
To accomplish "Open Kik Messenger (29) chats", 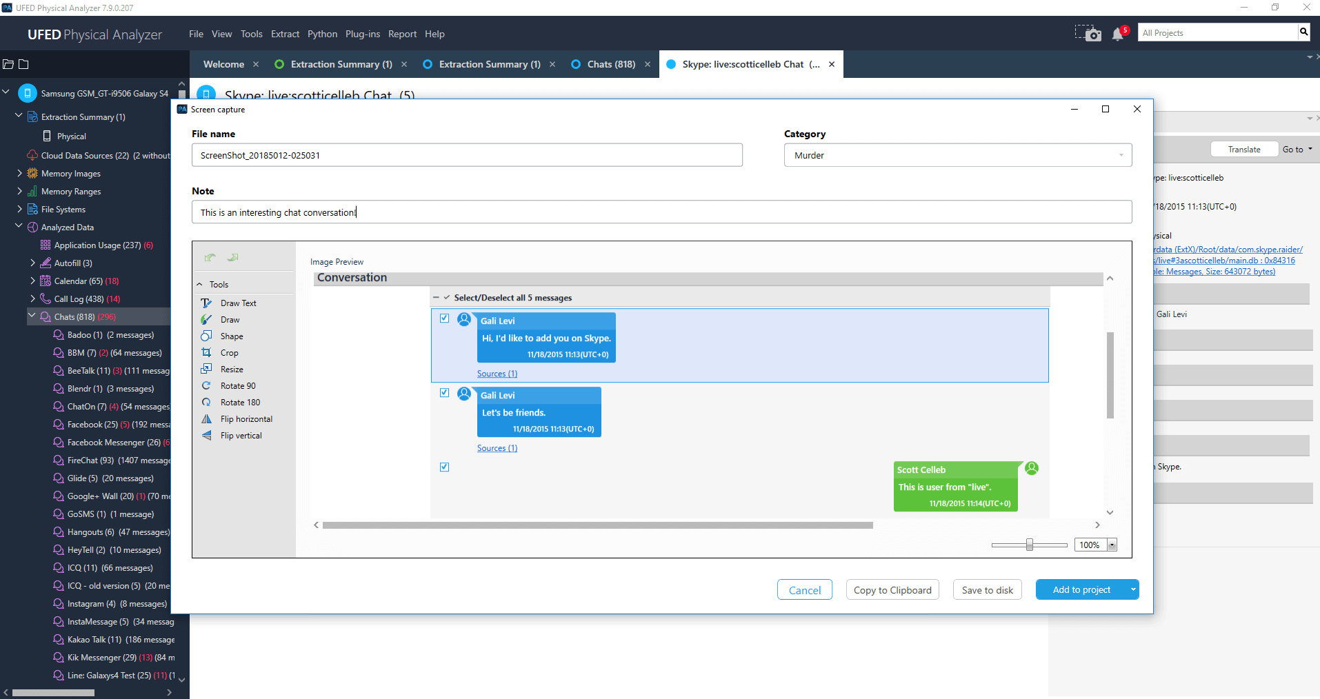I will pos(114,658).
